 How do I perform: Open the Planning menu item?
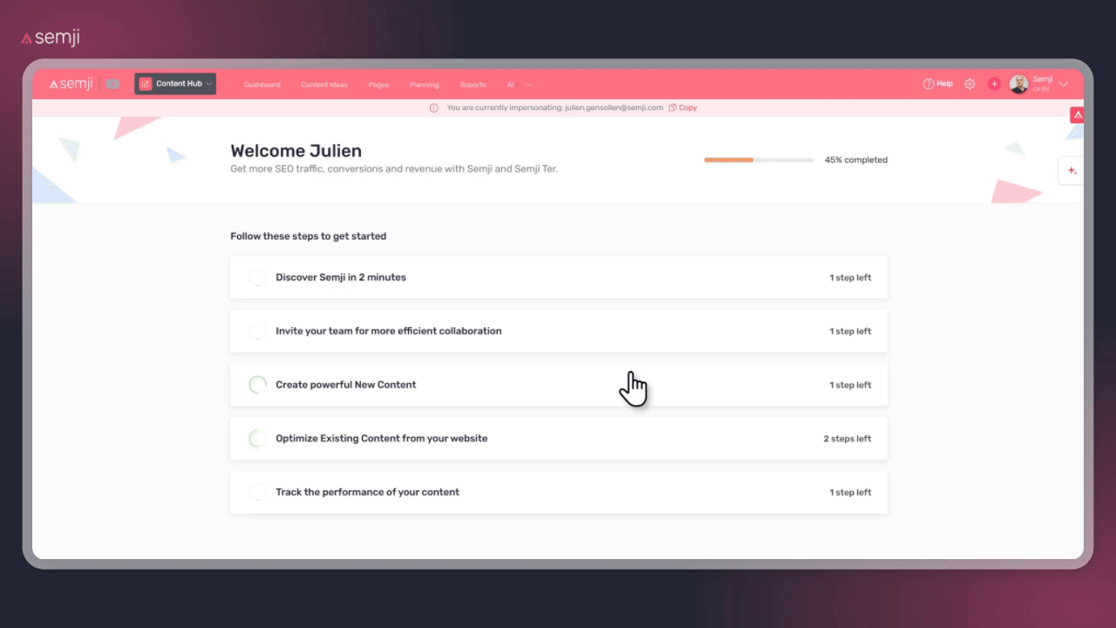point(425,85)
